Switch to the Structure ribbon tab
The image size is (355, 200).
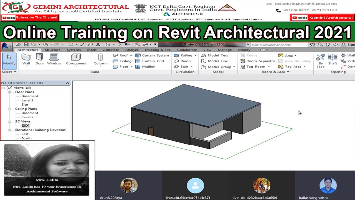coord(52,50)
